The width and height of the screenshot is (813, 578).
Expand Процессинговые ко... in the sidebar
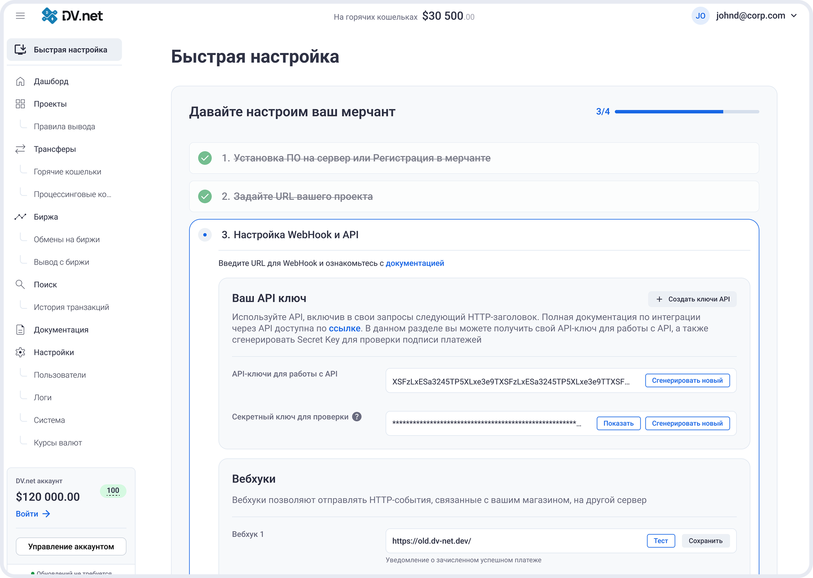pos(72,194)
